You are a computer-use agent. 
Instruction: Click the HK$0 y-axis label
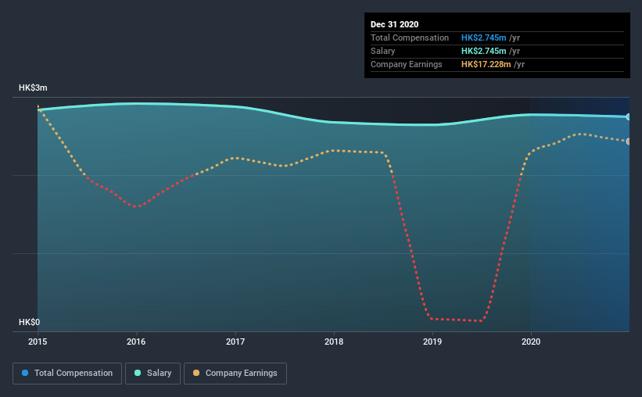pyautogui.click(x=29, y=323)
